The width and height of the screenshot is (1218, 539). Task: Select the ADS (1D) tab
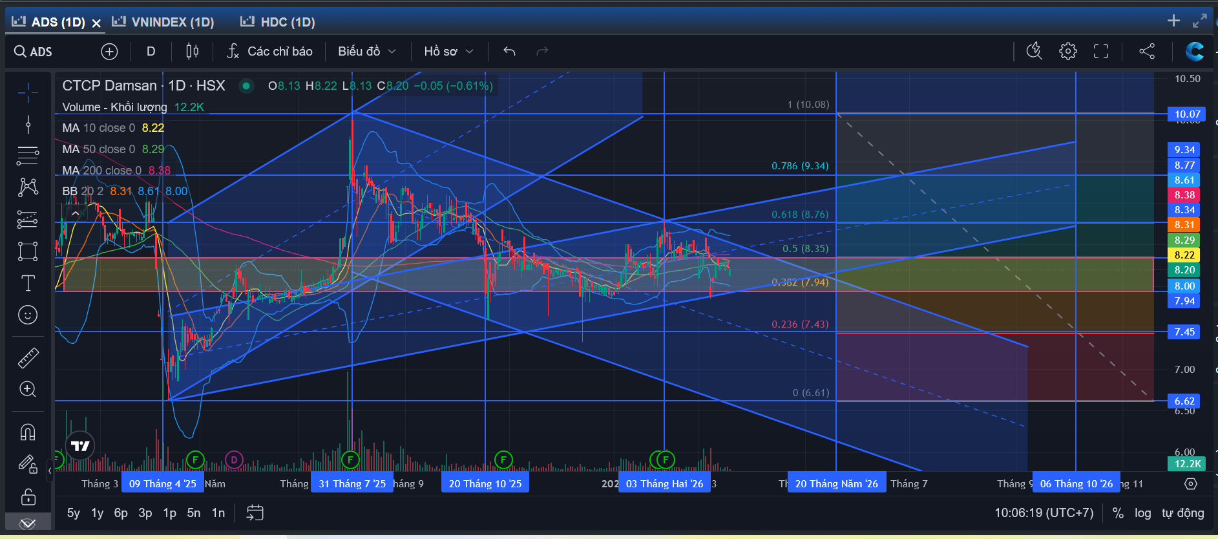point(49,22)
